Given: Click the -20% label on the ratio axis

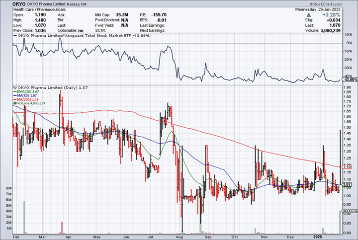Looking at the screenshot, I should click(348, 60).
